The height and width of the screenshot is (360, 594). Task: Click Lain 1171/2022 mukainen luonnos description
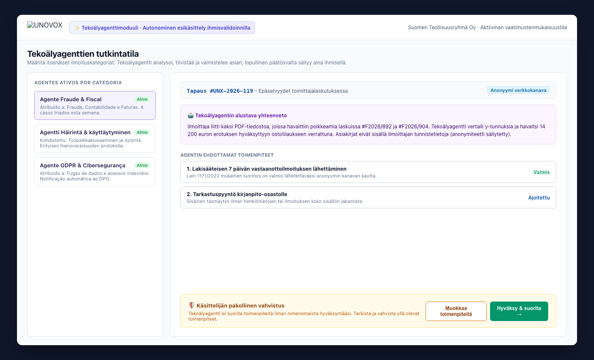(282, 176)
